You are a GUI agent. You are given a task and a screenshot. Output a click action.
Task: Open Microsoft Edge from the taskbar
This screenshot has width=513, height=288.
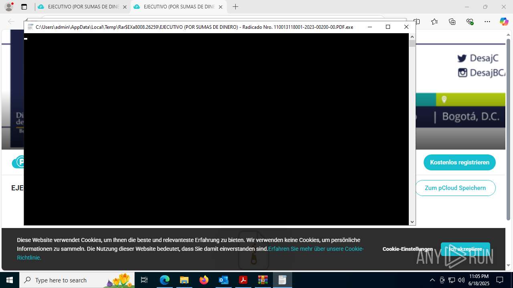[x=165, y=280]
